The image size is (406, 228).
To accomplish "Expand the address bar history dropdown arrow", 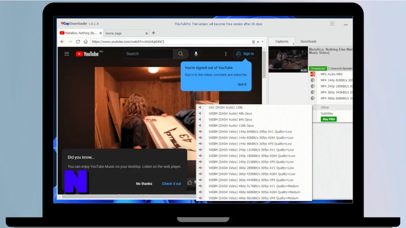I will coord(262,42).
